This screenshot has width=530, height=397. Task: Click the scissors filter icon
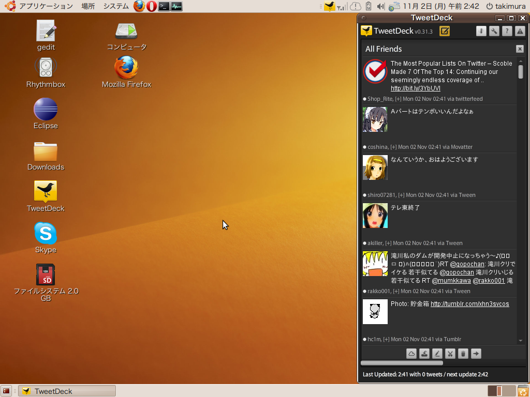[x=450, y=354]
